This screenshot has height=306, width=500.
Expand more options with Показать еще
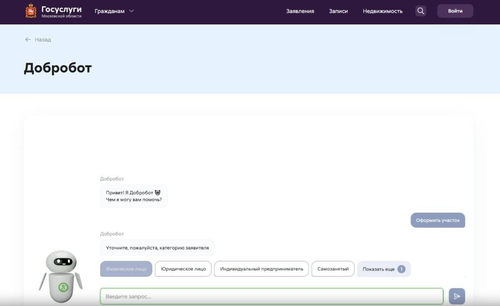pyautogui.click(x=378, y=269)
